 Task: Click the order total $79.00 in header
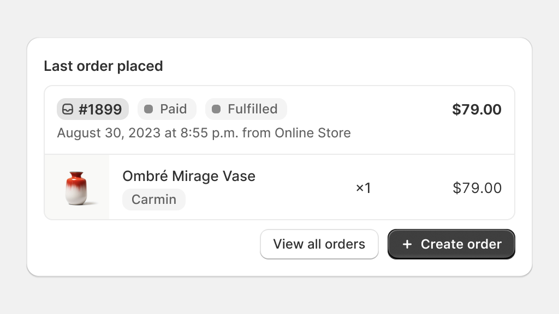point(477,109)
